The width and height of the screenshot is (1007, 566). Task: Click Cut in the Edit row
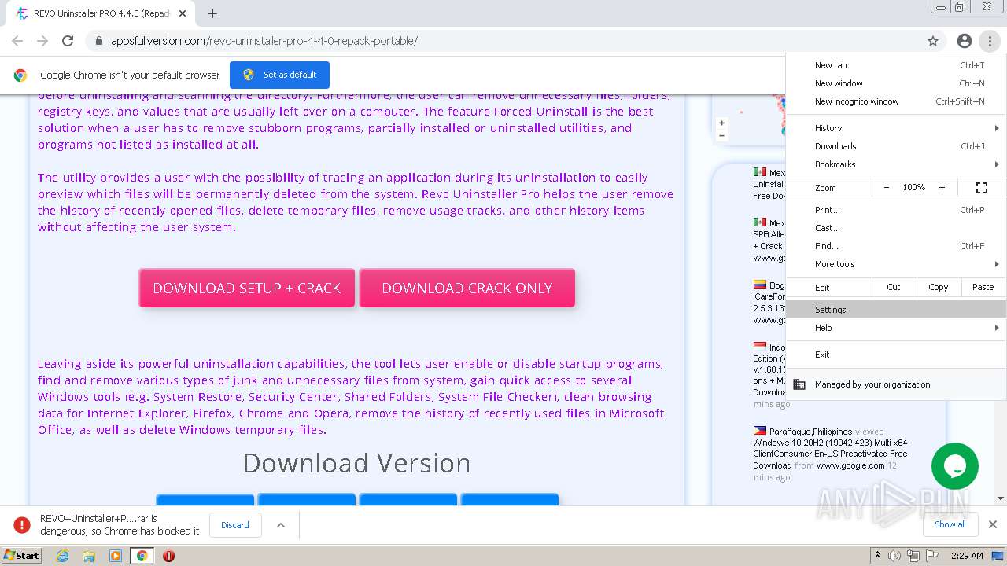pyautogui.click(x=894, y=287)
